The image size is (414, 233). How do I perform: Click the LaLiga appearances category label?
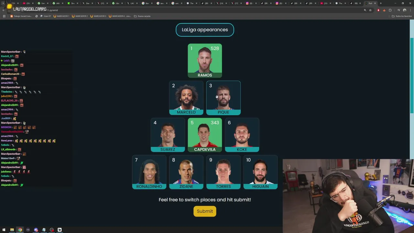tap(205, 30)
